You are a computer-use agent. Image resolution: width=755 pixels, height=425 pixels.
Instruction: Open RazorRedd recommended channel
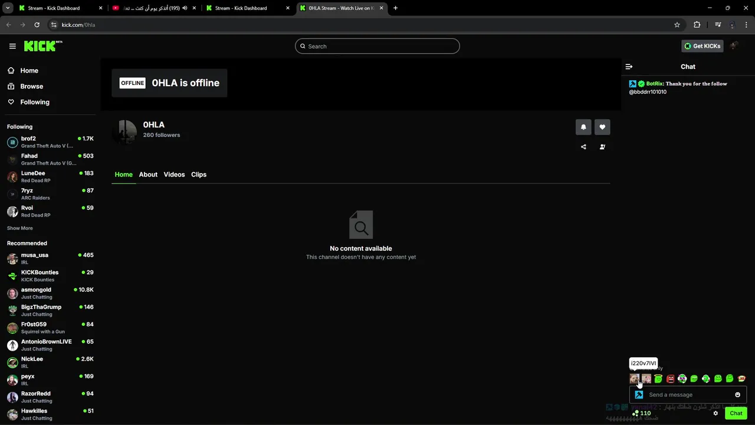point(50,397)
